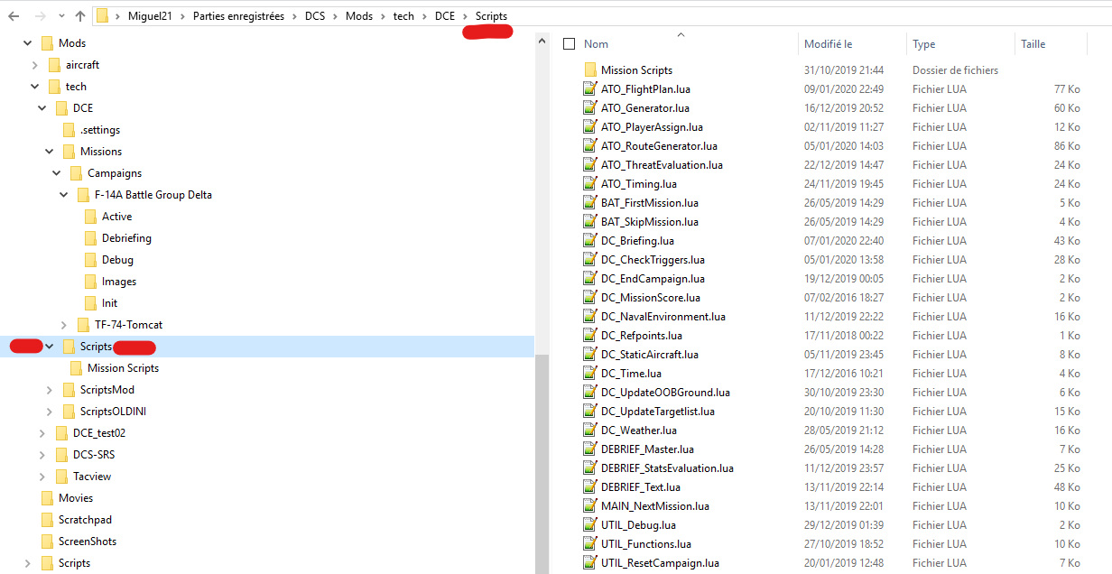Click the Back navigation arrow

click(14, 16)
